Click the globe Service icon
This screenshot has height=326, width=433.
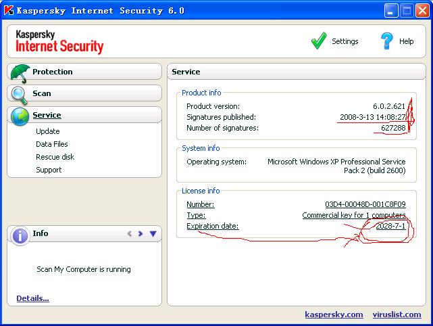[x=20, y=117]
